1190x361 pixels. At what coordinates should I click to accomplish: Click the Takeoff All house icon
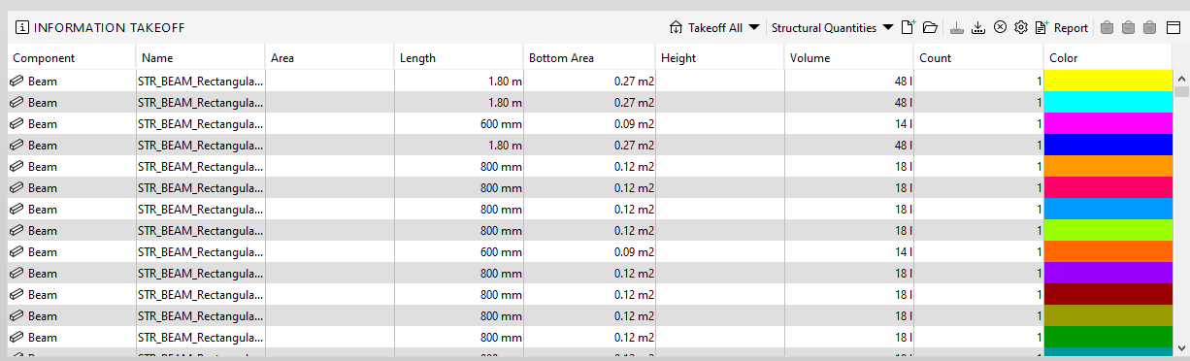(x=677, y=27)
